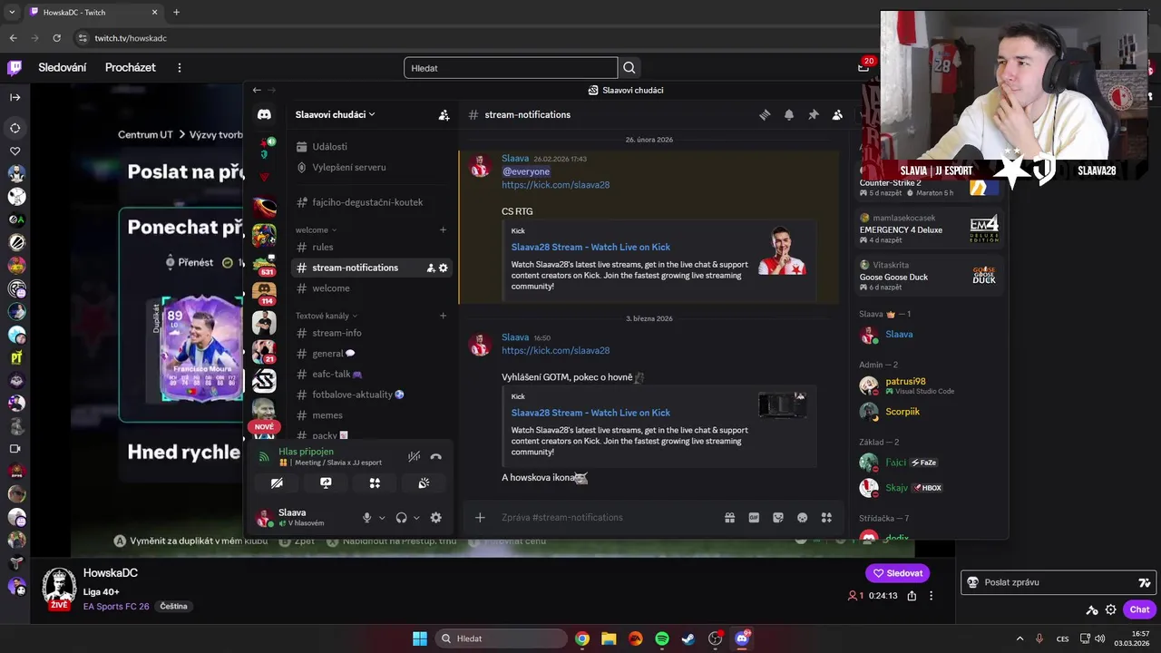Open Twitch more options three dots menu

coord(180,68)
